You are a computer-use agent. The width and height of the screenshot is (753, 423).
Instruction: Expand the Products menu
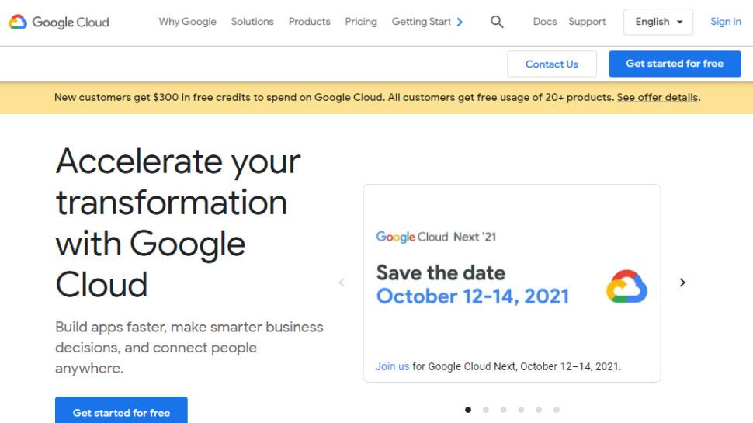[x=309, y=22]
